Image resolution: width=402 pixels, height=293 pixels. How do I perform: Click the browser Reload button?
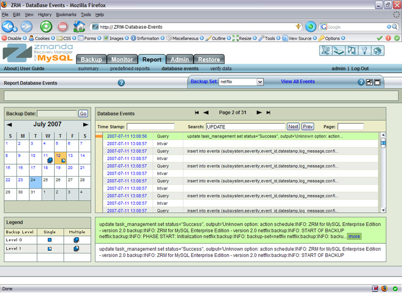coord(46,27)
